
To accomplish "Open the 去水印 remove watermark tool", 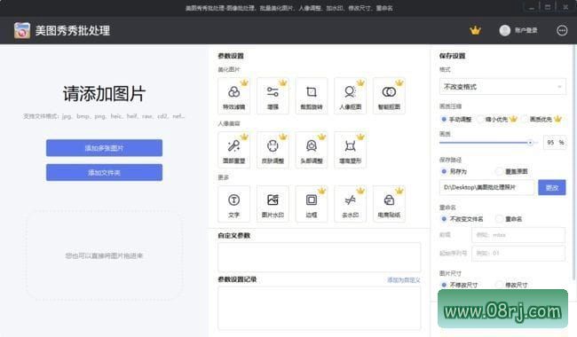I will 350,204.
